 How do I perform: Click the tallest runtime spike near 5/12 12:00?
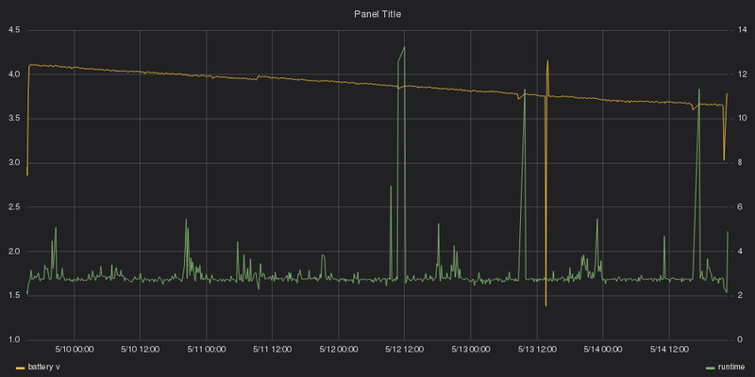[404, 48]
